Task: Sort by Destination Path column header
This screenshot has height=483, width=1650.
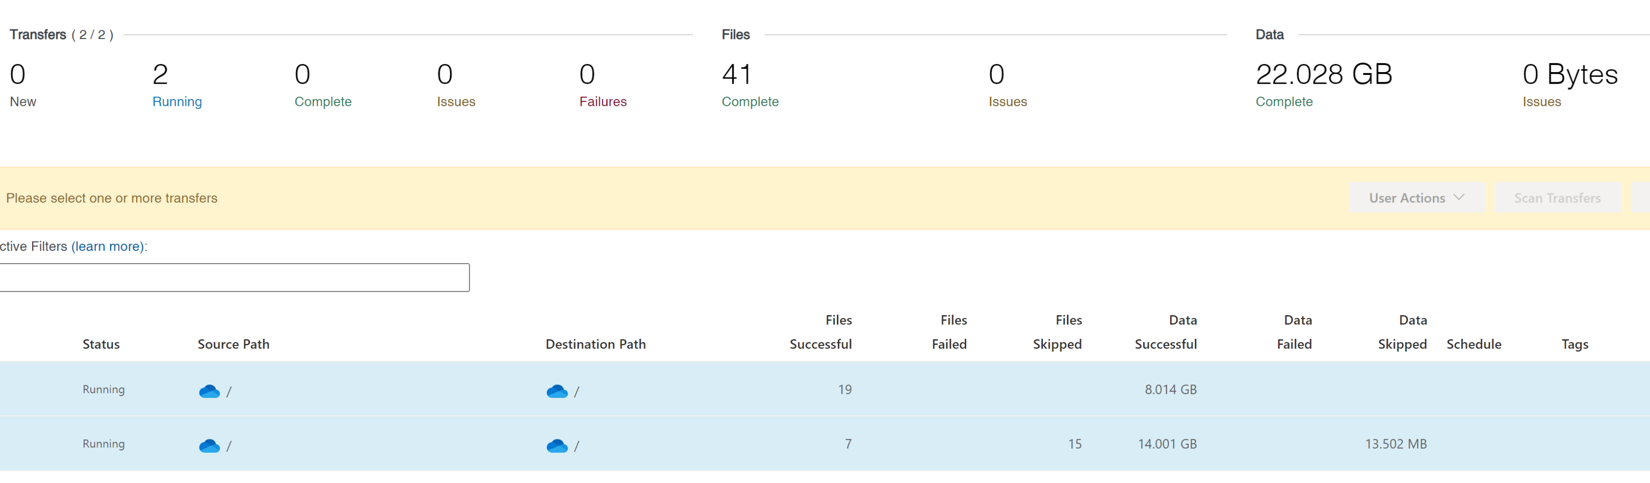Action: click(x=596, y=344)
